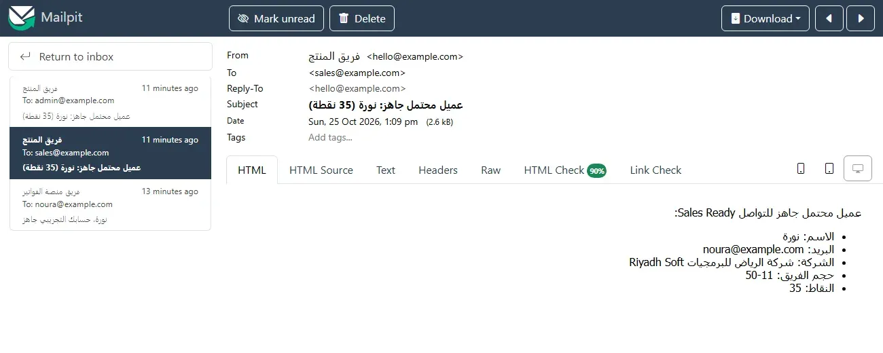Click trash icon on Delete button

344,18
